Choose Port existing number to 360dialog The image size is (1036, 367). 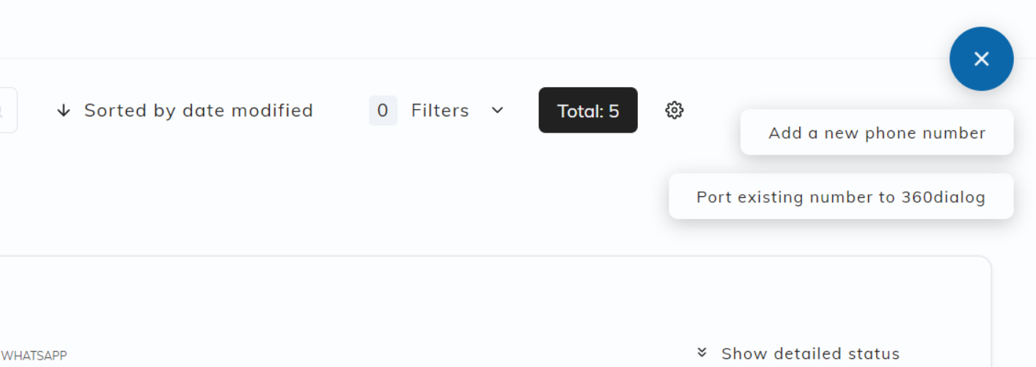(841, 196)
